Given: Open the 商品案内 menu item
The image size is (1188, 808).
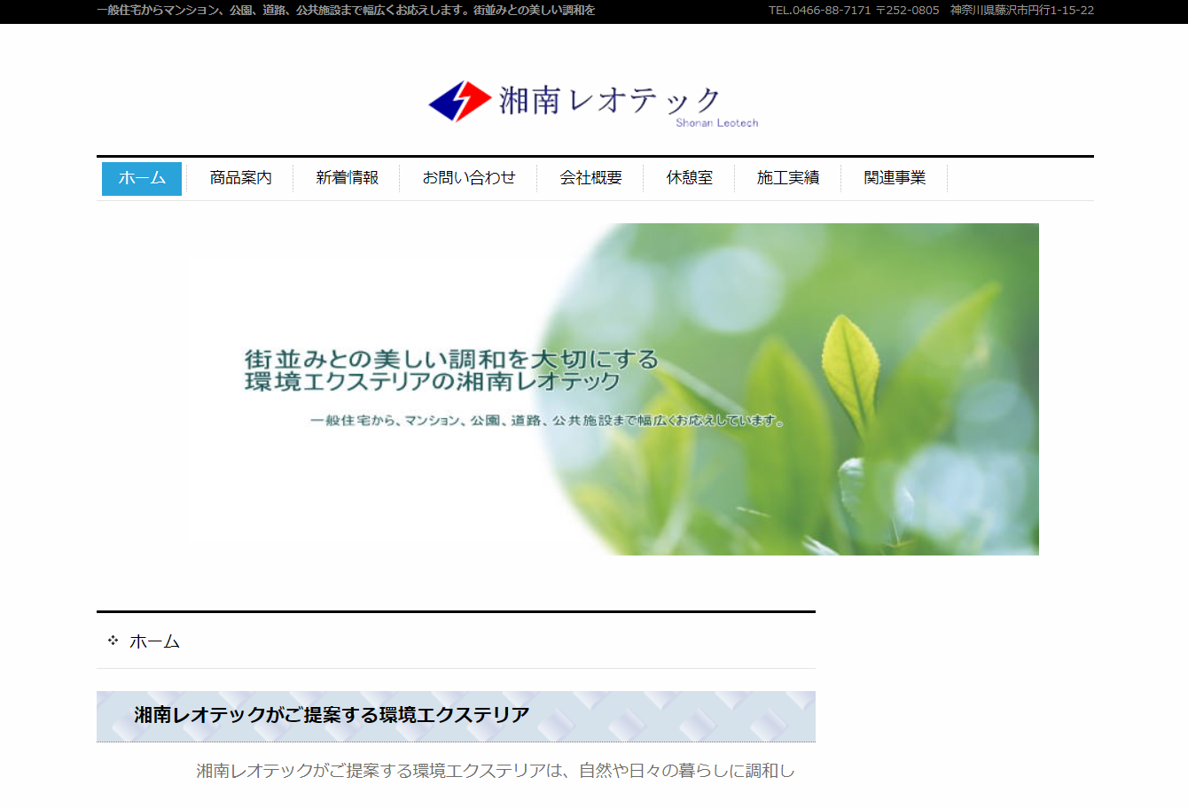Looking at the screenshot, I should point(240,178).
